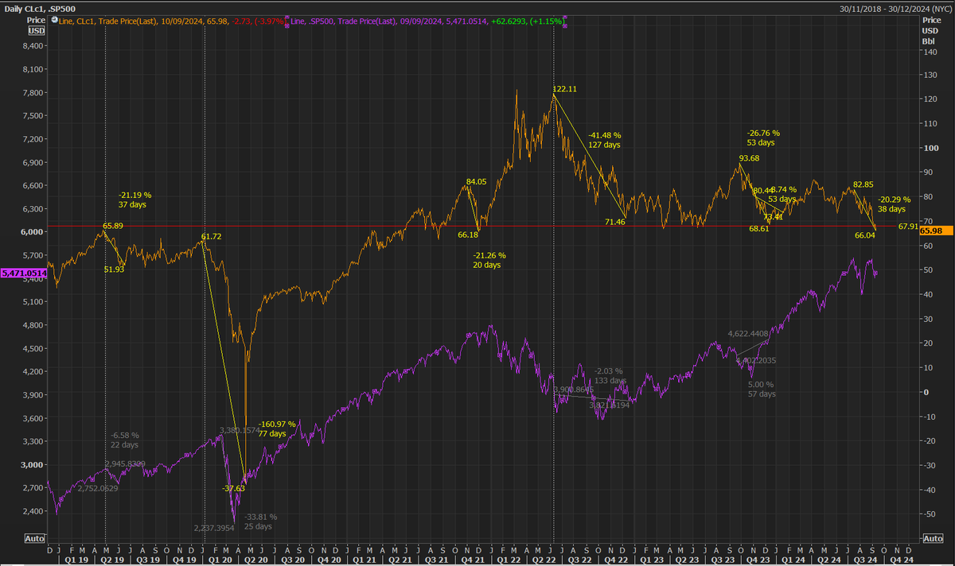Image resolution: width=955 pixels, height=566 pixels.
Task: Click the 68.61 low label
Action: pos(760,229)
